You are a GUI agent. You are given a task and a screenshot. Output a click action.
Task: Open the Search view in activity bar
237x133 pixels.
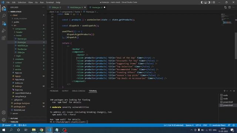(4, 16)
